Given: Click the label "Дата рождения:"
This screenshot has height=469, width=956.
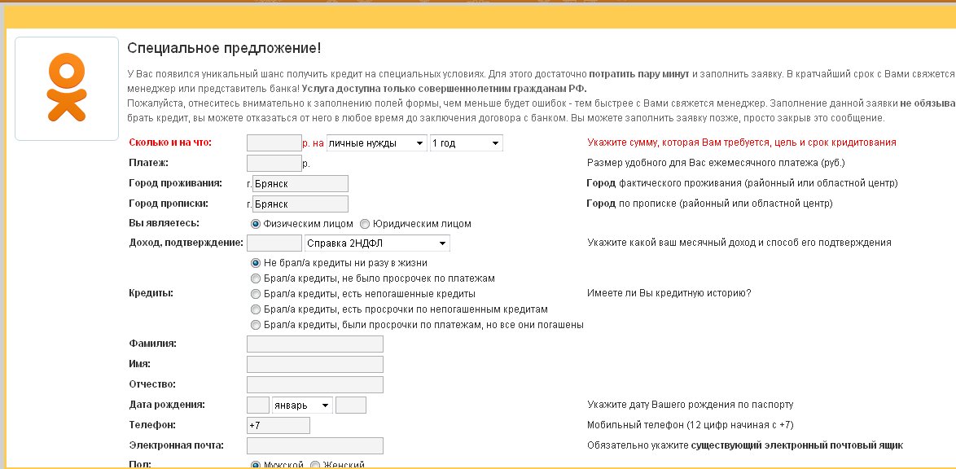Looking at the screenshot, I should (x=166, y=405).
